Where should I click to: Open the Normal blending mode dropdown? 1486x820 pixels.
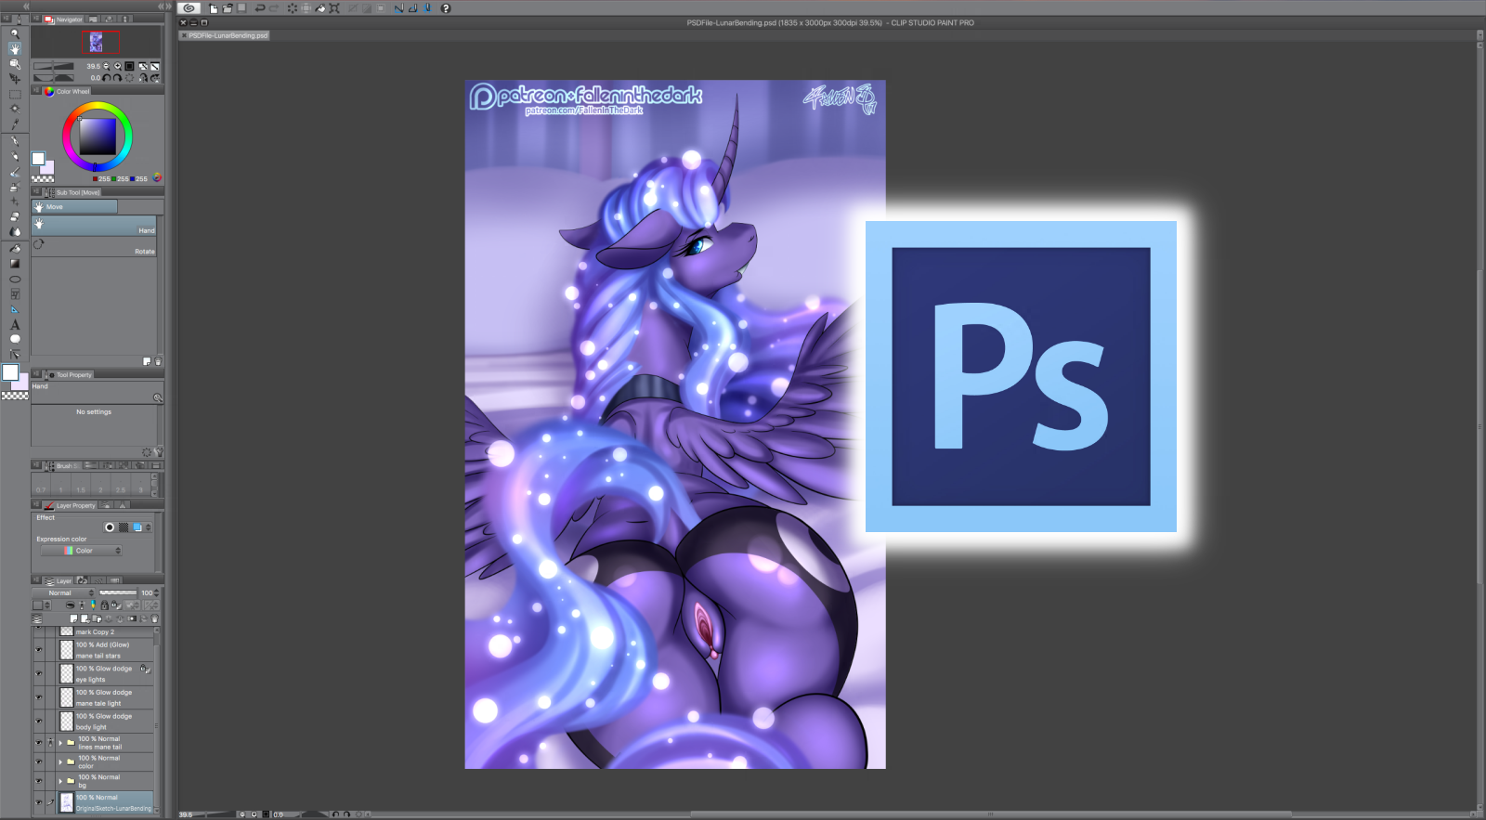coord(64,592)
